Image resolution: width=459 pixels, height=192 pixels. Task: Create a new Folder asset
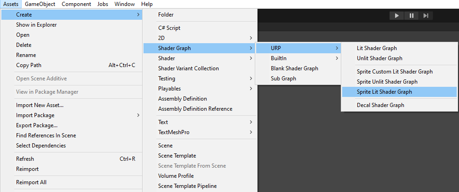[166, 15]
